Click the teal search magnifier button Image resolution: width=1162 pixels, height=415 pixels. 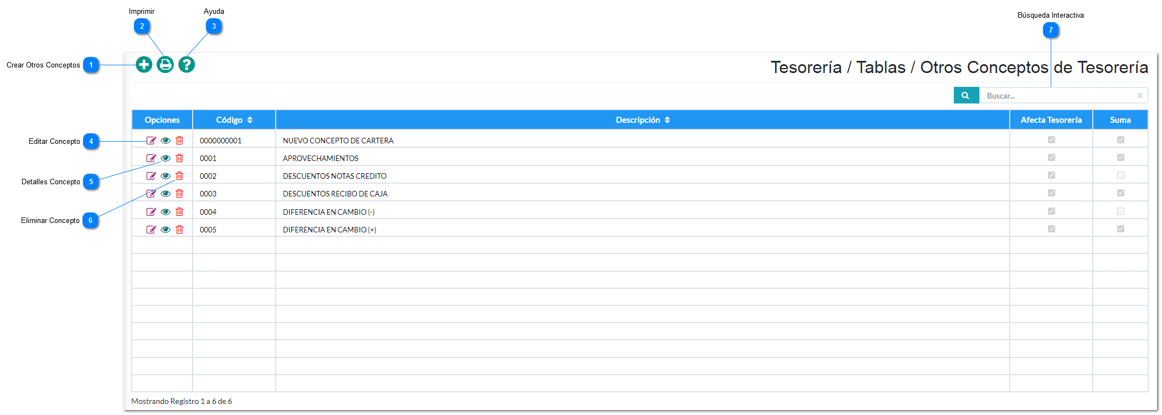966,95
